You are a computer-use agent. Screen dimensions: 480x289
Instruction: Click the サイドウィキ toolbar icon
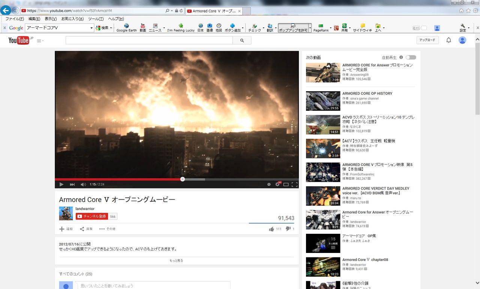[362, 28]
